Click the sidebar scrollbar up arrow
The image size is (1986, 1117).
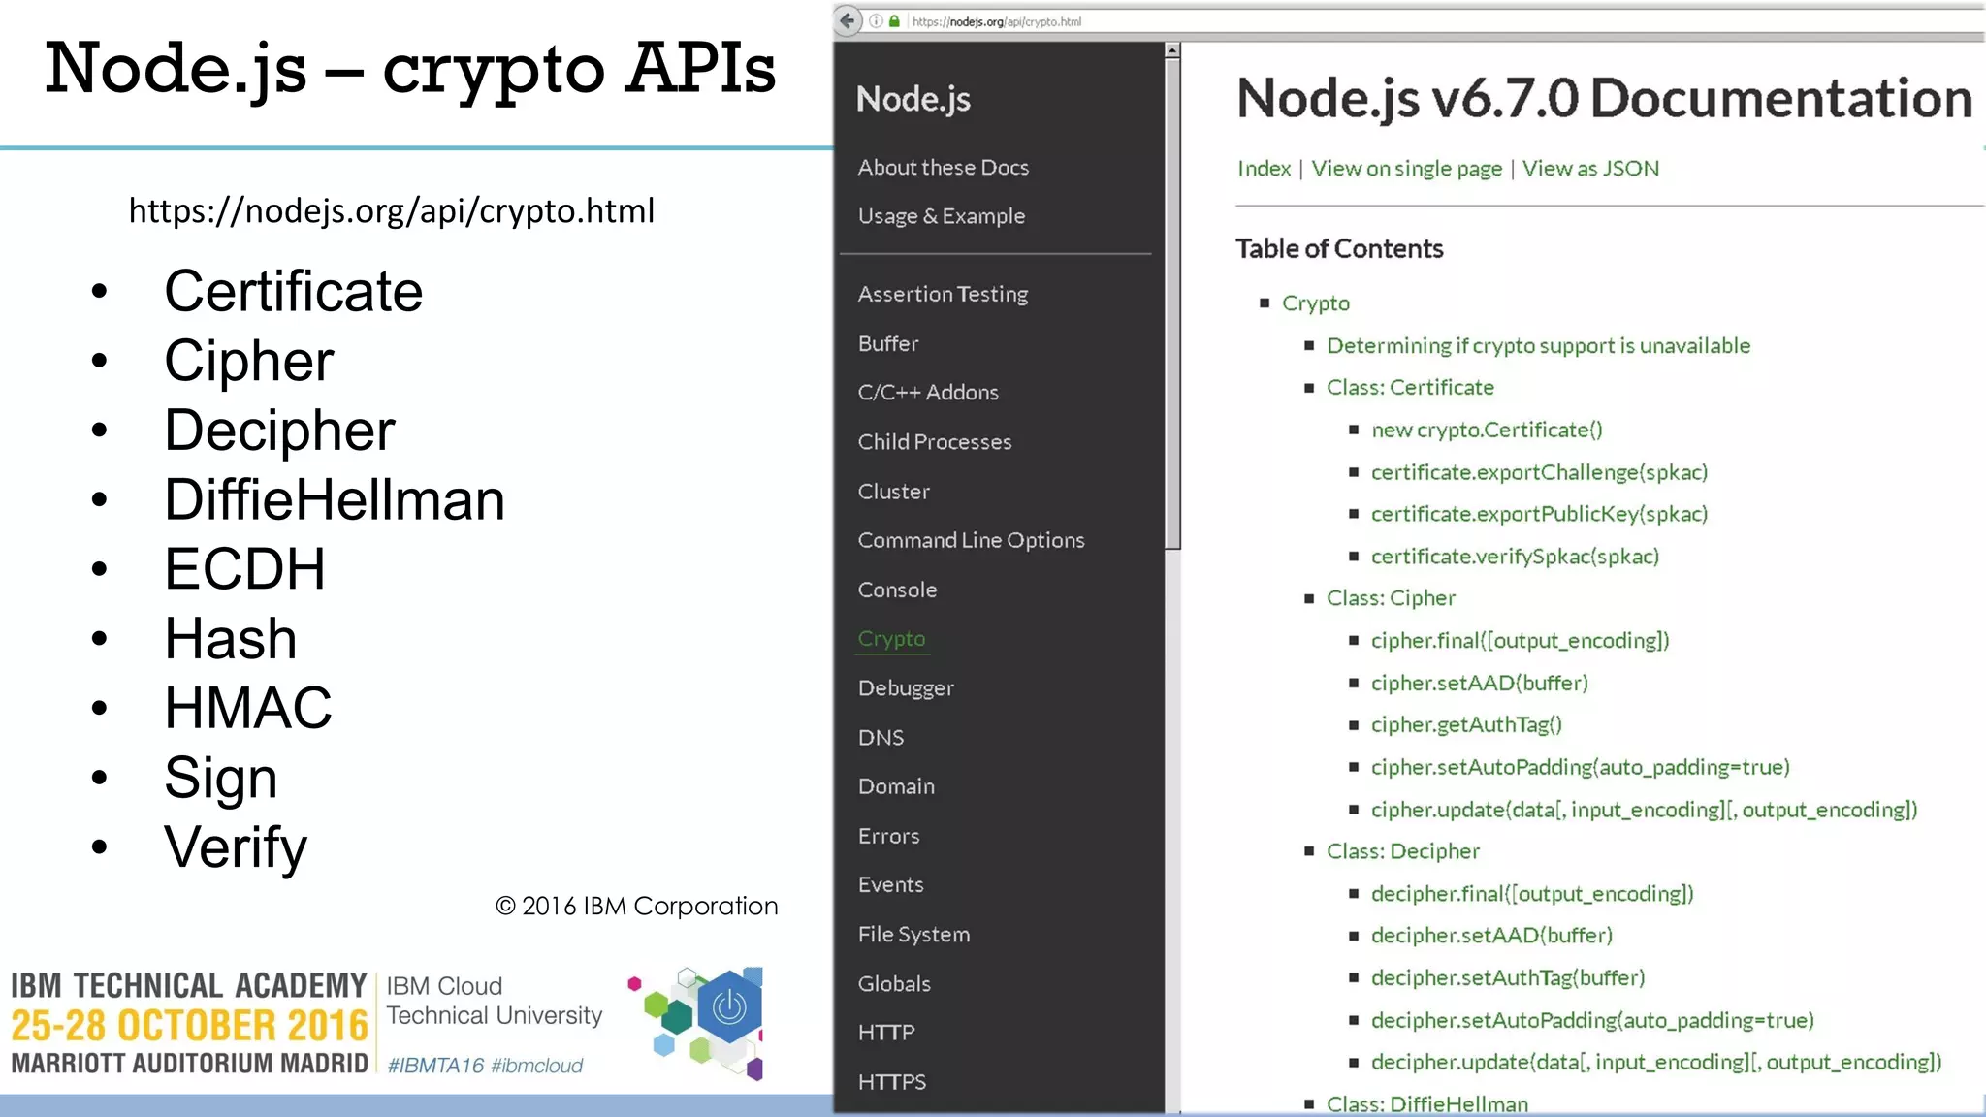point(1172,49)
